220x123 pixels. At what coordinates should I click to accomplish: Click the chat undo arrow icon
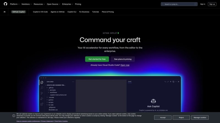[165, 82]
